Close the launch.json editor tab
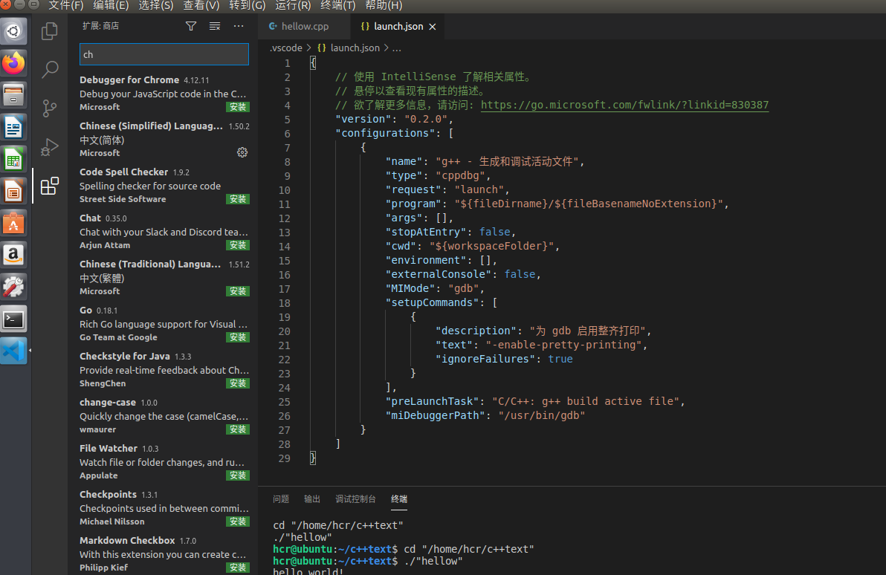This screenshot has width=886, height=575. pyautogui.click(x=433, y=27)
